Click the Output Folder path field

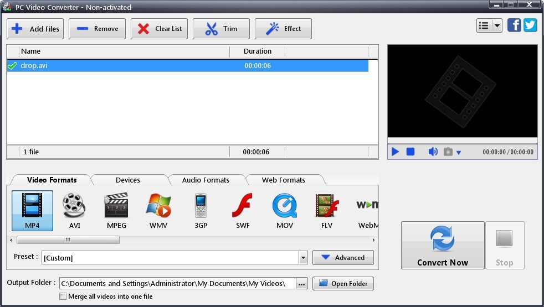[x=178, y=283]
